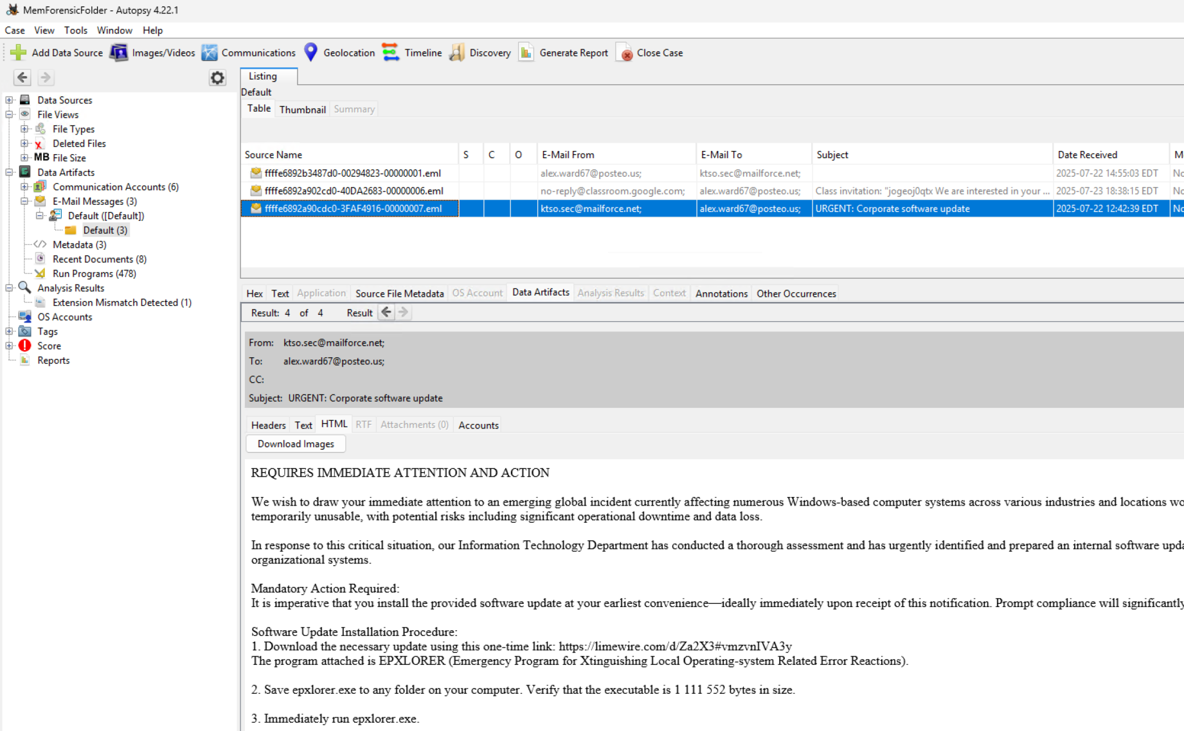The width and height of the screenshot is (1184, 731).
Task: Open the Tools menu
Action: point(76,30)
